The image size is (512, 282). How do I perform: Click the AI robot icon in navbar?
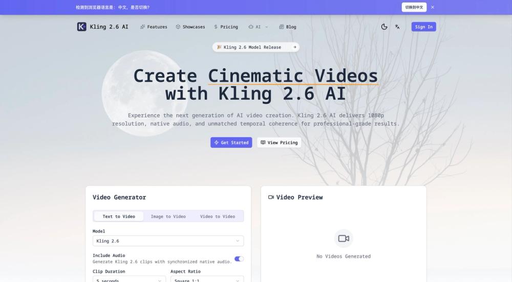pos(251,27)
